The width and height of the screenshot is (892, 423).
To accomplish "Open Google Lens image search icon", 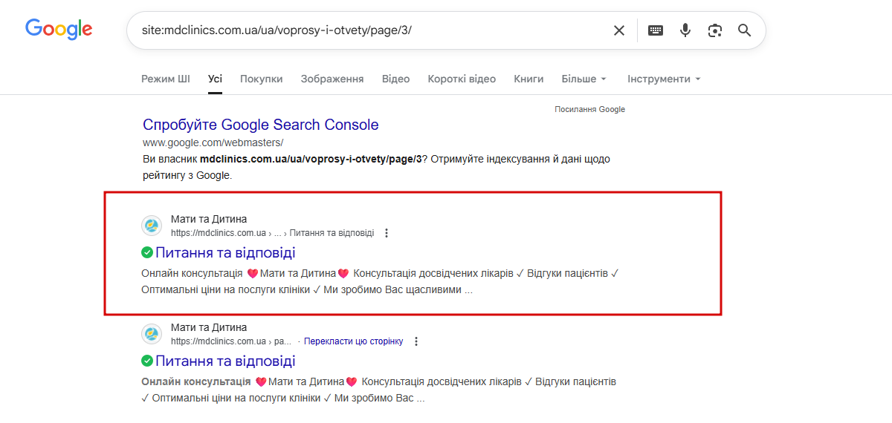I will click(714, 30).
